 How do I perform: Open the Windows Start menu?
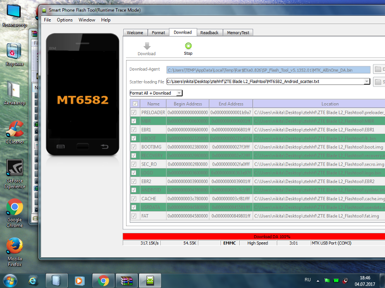(x=10, y=281)
